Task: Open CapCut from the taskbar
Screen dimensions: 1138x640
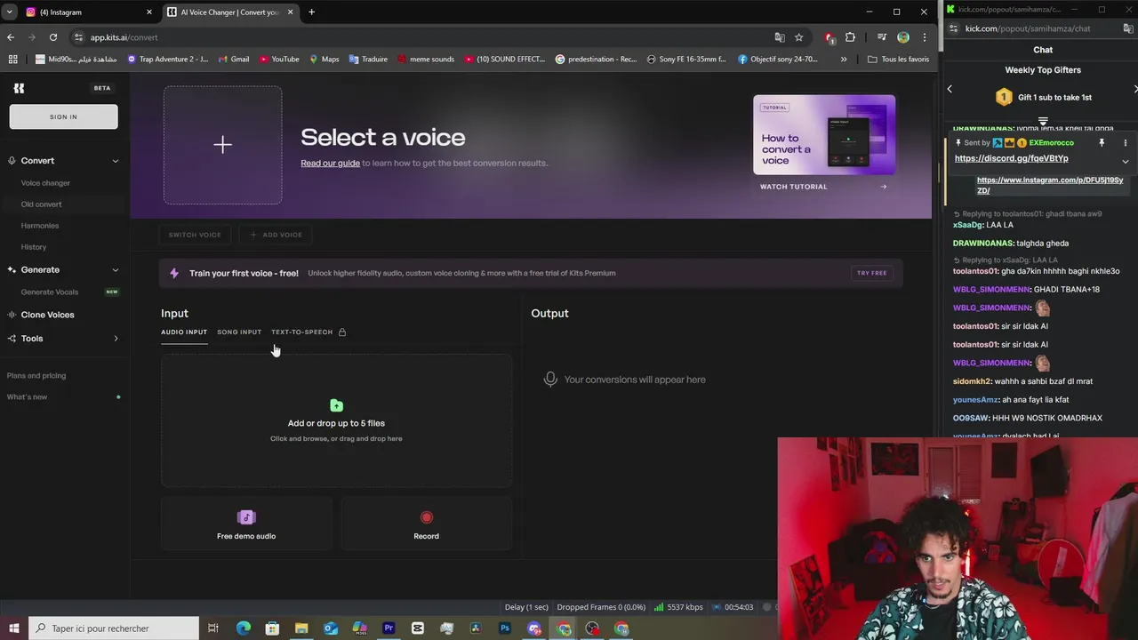Action: click(x=418, y=628)
